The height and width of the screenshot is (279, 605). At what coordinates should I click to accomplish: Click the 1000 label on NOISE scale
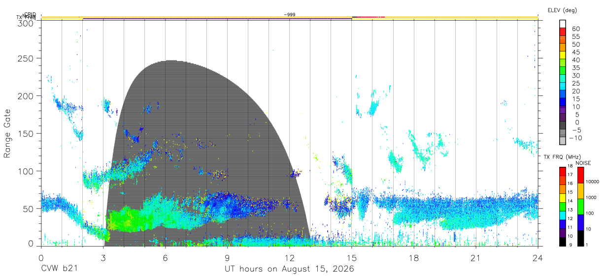[592, 197]
